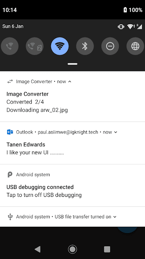Expand the Outlook notification chevron
This screenshot has width=145, height=259.
click(116, 132)
